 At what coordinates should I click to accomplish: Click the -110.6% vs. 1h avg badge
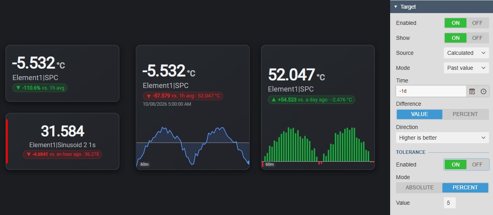pyautogui.click(x=40, y=88)
